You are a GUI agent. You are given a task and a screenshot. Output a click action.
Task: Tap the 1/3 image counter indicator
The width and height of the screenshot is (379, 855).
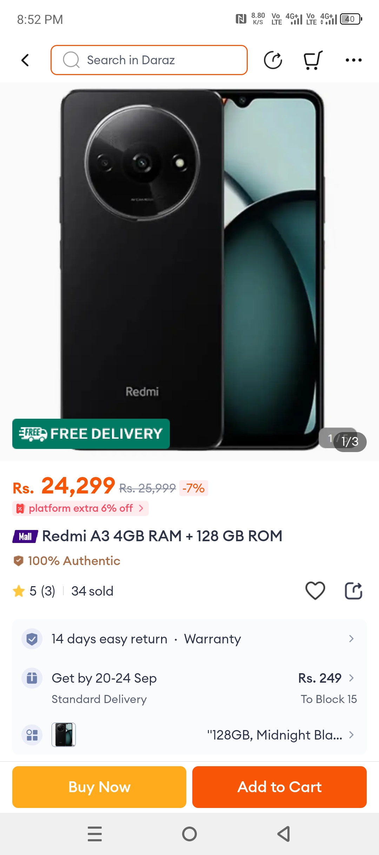(350, 442)
